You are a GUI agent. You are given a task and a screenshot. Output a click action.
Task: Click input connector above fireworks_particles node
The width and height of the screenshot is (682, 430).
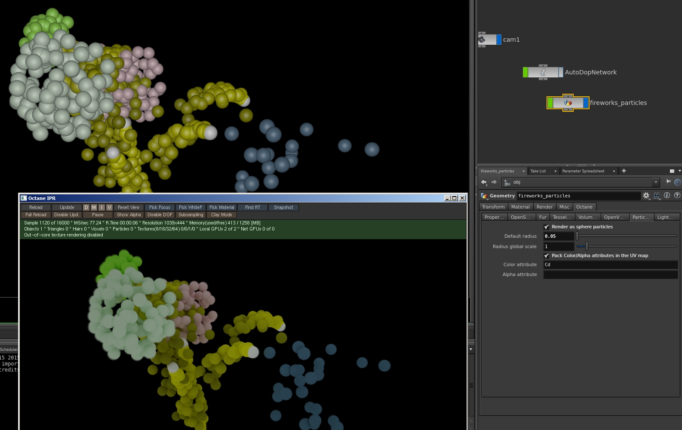tap(568, 96)
